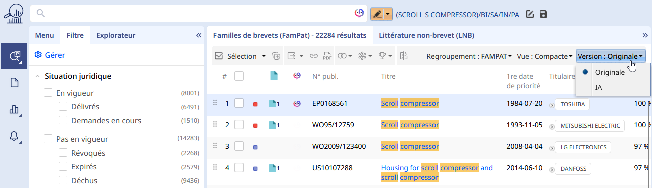Open the analytics chart icon in sidebar
Viewport: 652px width, 188px height.
tap(14, 110)
